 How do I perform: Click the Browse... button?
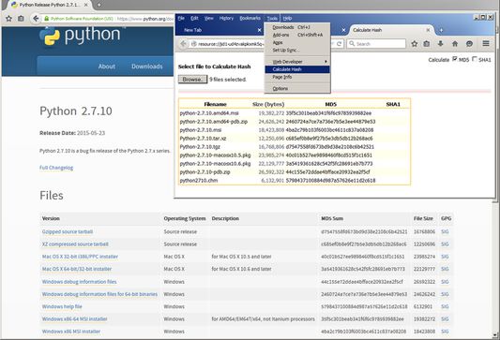[192, 80]
